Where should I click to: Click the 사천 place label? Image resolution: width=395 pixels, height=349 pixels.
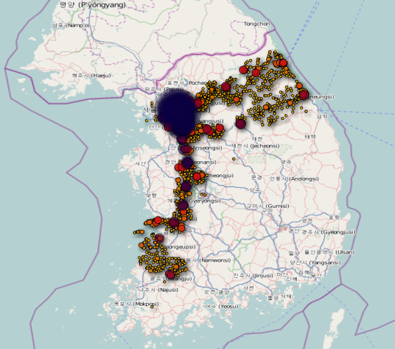click(248, 288)
